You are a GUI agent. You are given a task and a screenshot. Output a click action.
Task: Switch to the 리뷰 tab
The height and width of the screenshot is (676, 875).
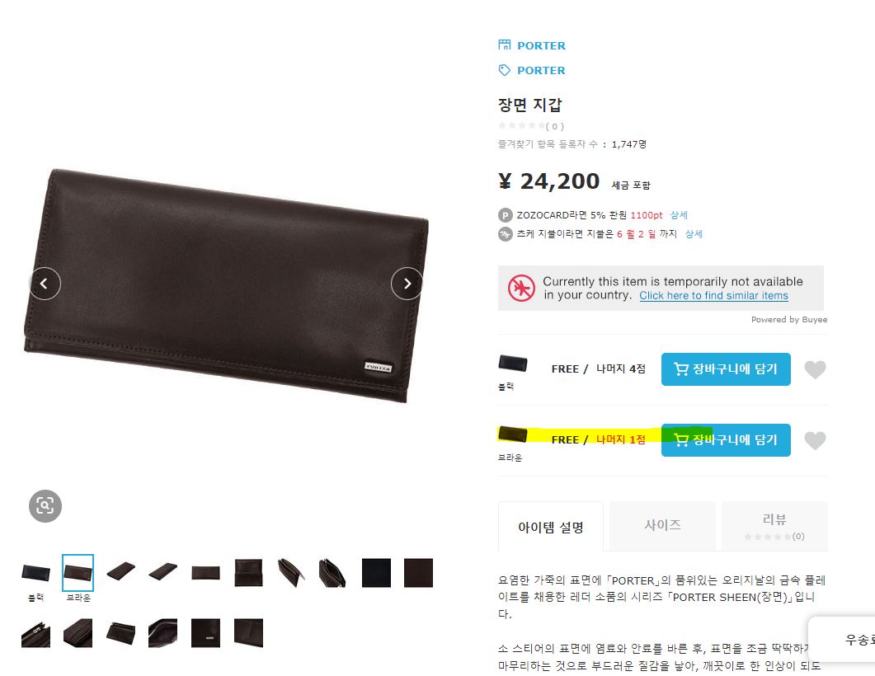[x=774, y=525]
